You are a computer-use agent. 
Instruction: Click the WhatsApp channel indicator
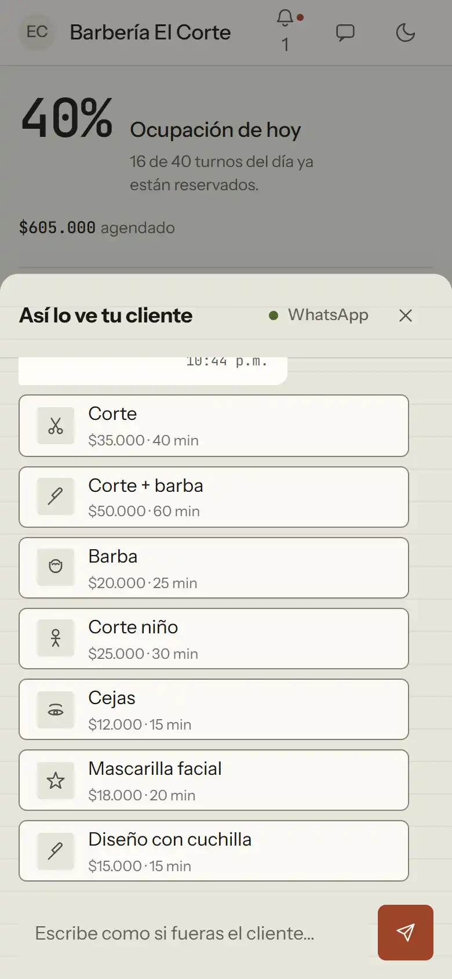point(319,315)
